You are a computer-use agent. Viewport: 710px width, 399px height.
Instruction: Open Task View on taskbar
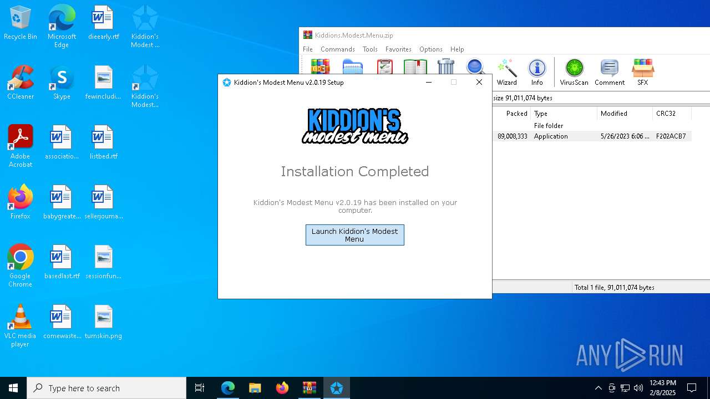[x=200, y=388]
